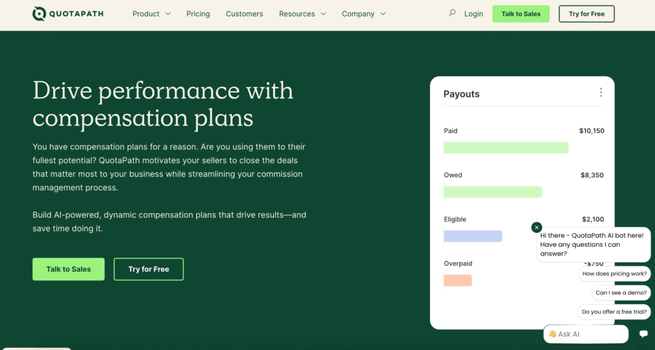Screen dimensions: 655x350
Task: Expand the Company dropdown chevron
Action: point(383,14)
